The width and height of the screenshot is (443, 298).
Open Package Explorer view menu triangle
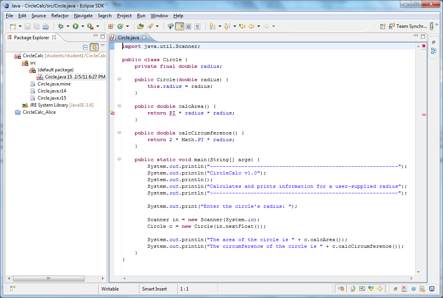click(x=103, y=46)
